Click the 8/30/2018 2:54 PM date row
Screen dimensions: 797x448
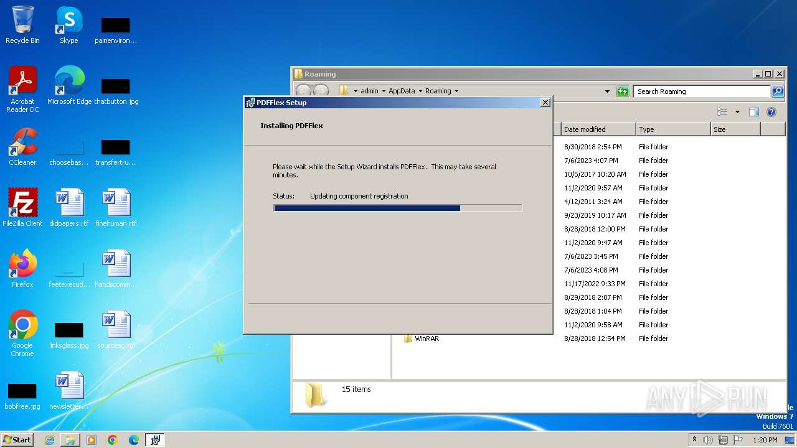593,147
